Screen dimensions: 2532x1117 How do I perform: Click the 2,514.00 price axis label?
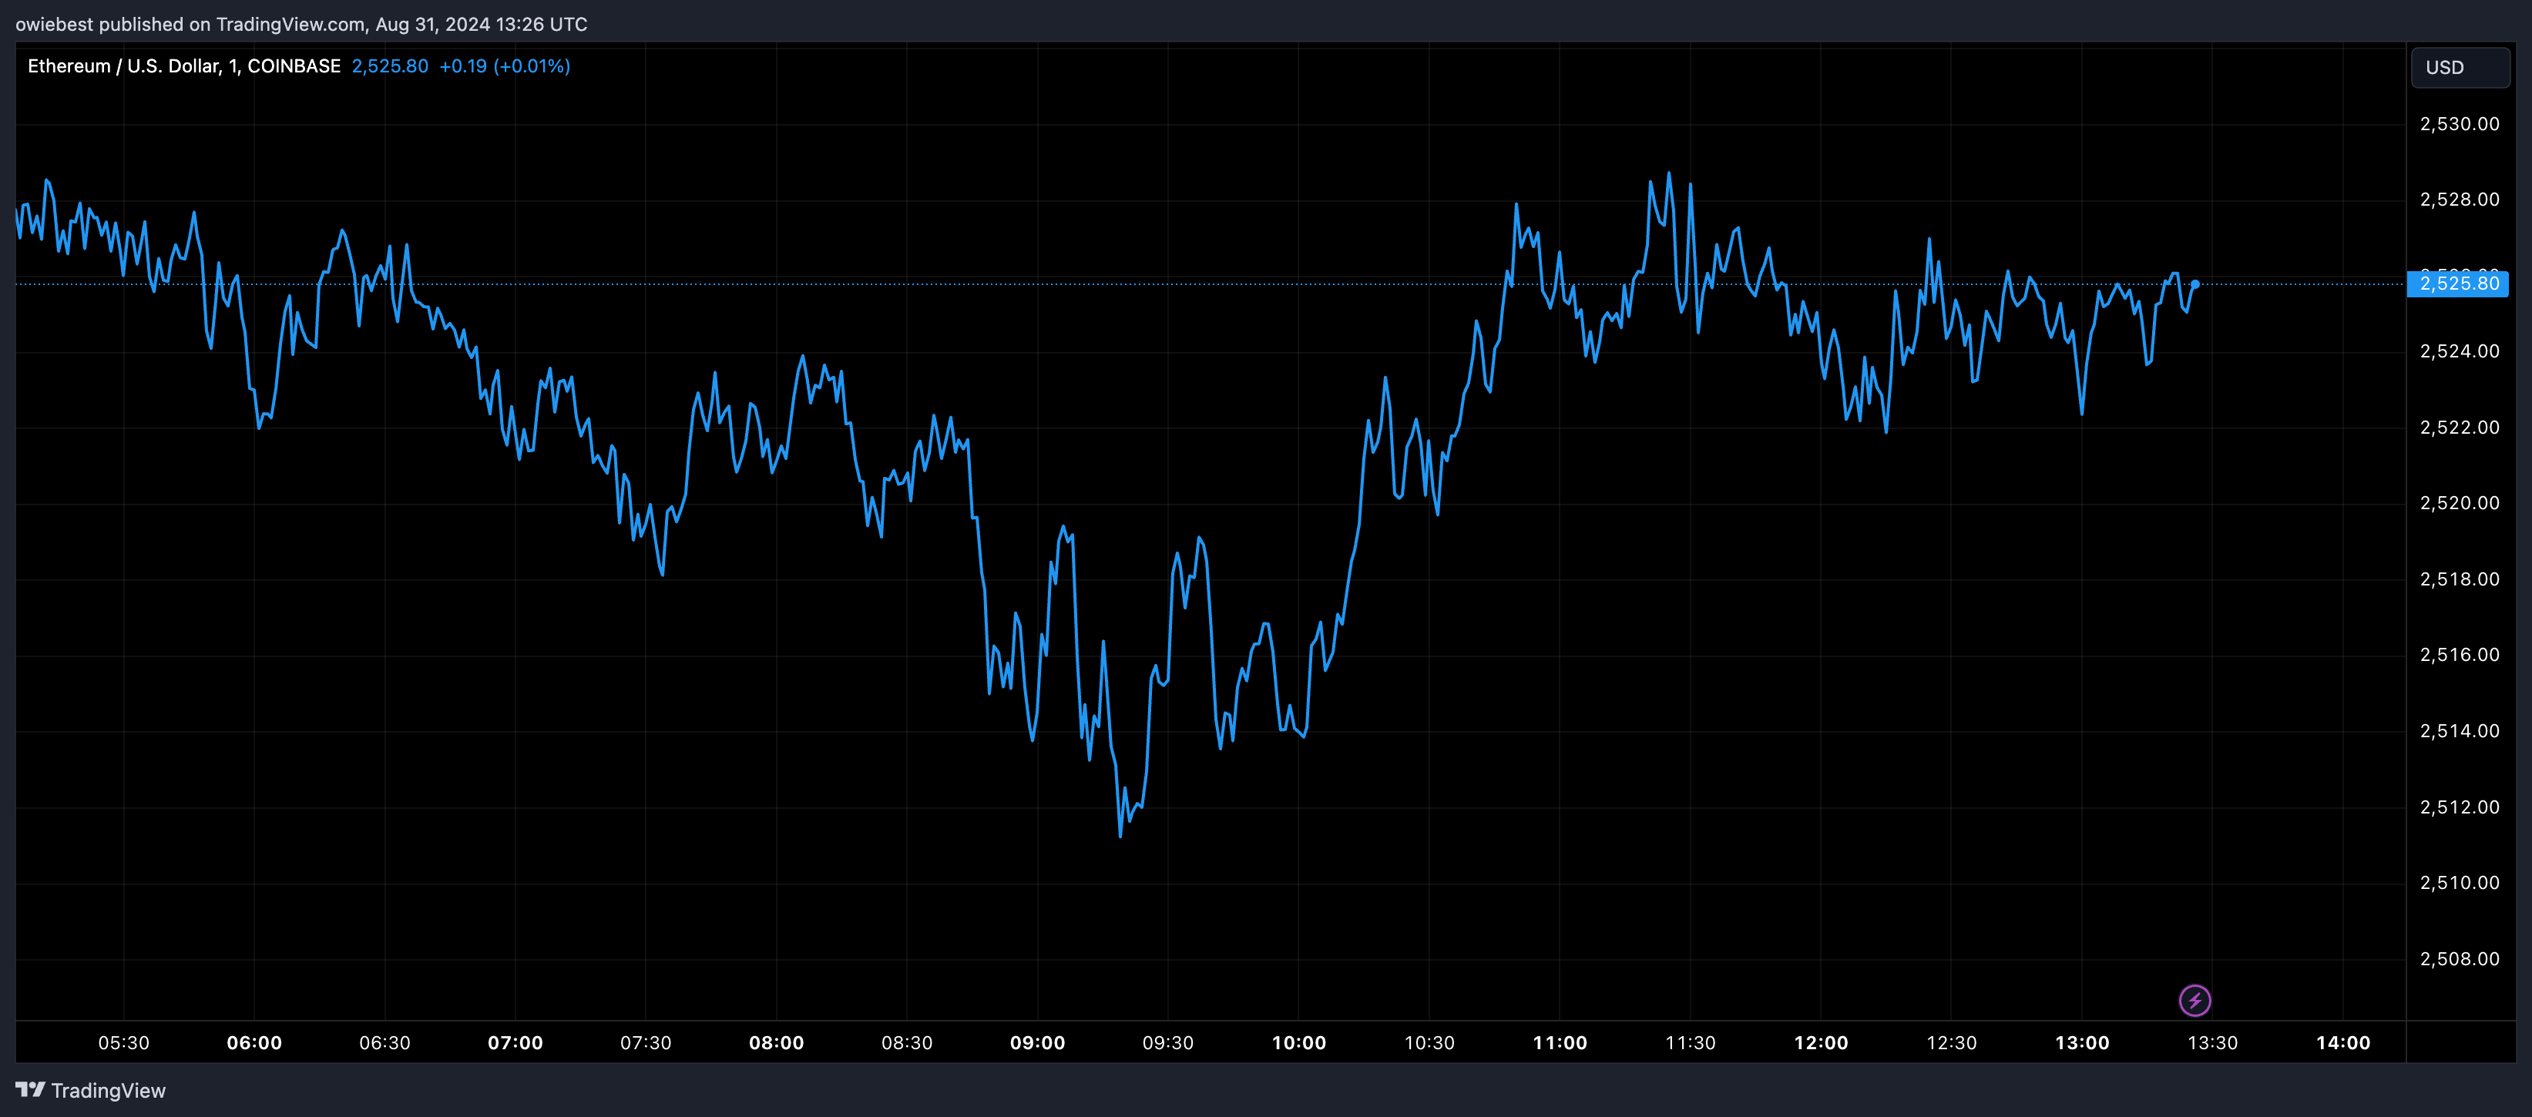pyautogui.click(x=2460, y=731)
